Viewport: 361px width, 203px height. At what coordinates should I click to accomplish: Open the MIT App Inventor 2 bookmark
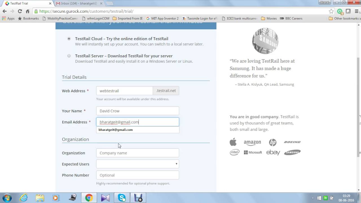coord(162,18)
